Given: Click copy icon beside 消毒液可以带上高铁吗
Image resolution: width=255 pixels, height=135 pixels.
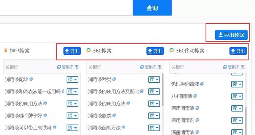Looking at the screenshot, I should coord(54,128).
